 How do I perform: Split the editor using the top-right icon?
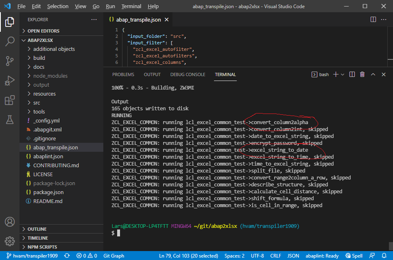(373, 20)
